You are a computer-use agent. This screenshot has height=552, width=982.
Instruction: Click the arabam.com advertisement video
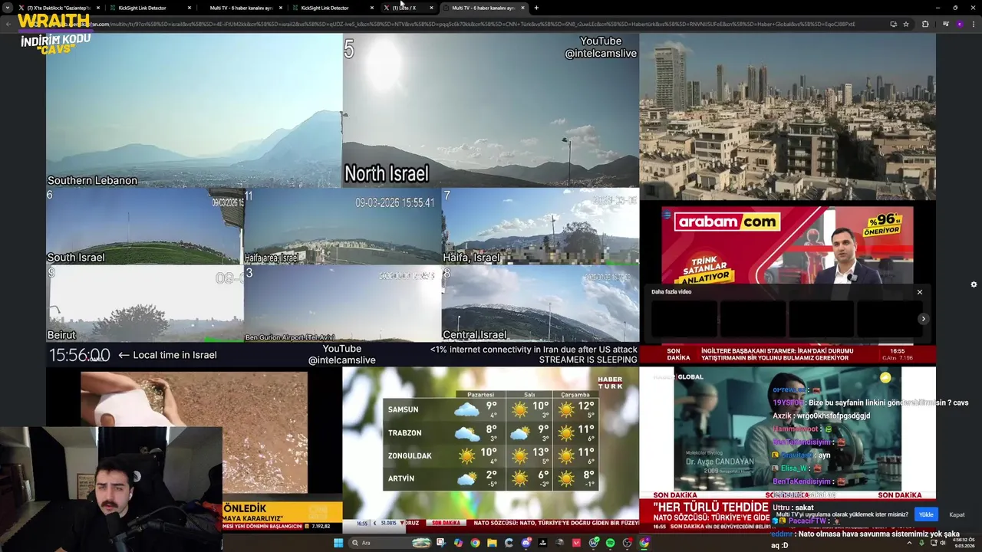(787, 245)
